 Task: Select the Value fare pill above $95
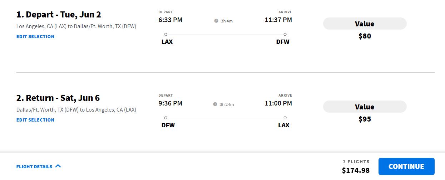coord(365,107)
